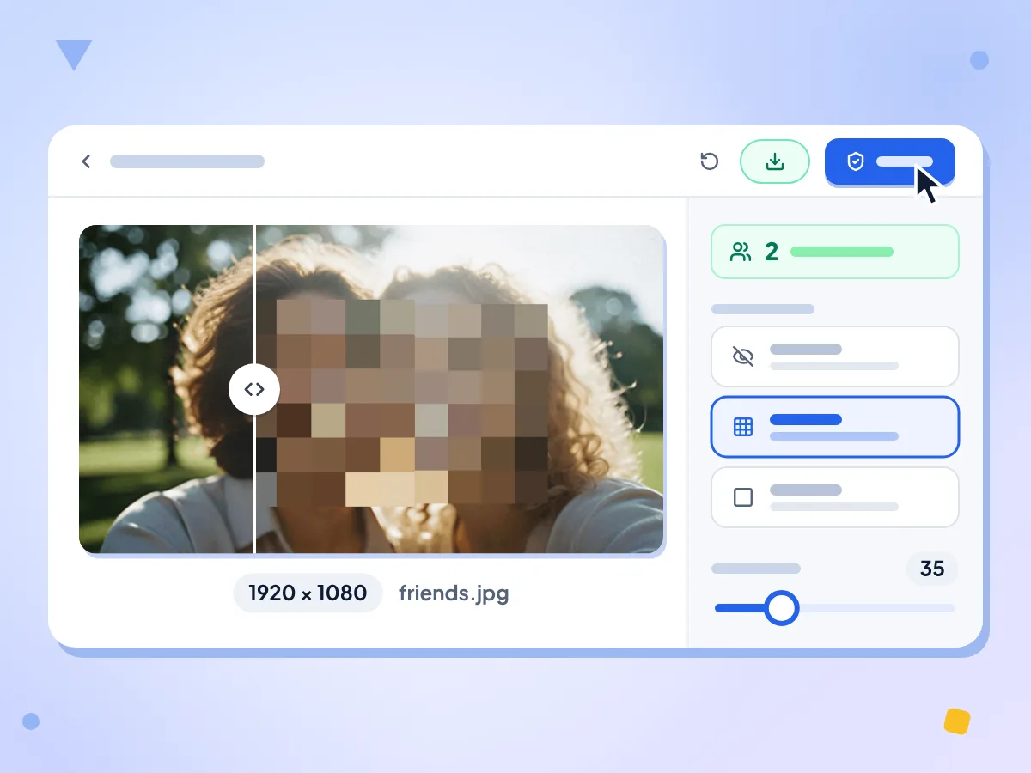The height and width of the screenshot is (773, 1031).
Task: Click the grid pixelate icon
Action: (742, 427)
